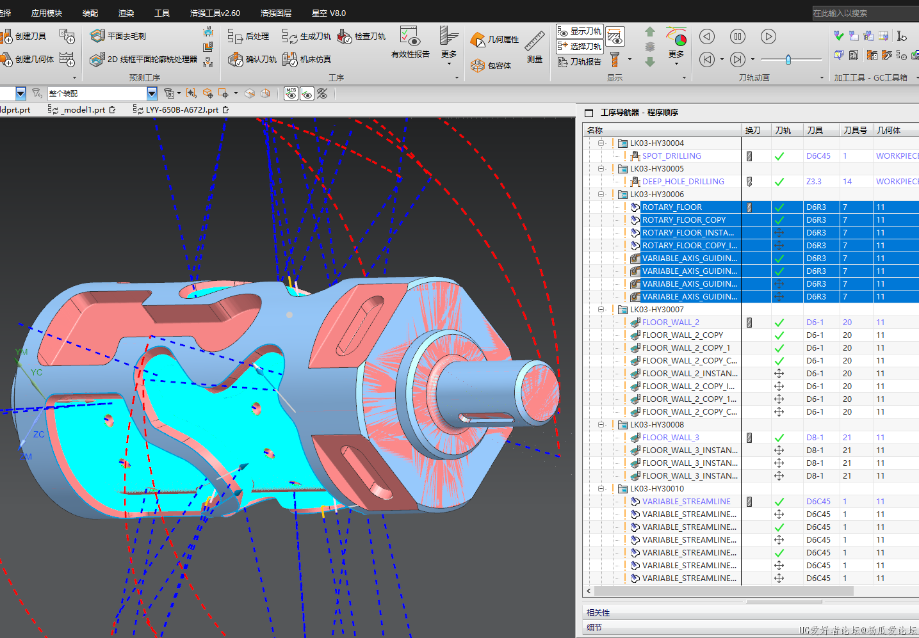Screen dimensions: 919x638
Task: Jump to next step in animation
Action: tap(738, 60)
